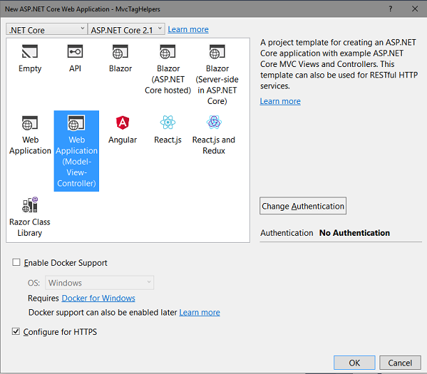This screenshot has height=374, width=427.
Task: Open Learn more link about Docker support
Action: click(x=200, y=312)
